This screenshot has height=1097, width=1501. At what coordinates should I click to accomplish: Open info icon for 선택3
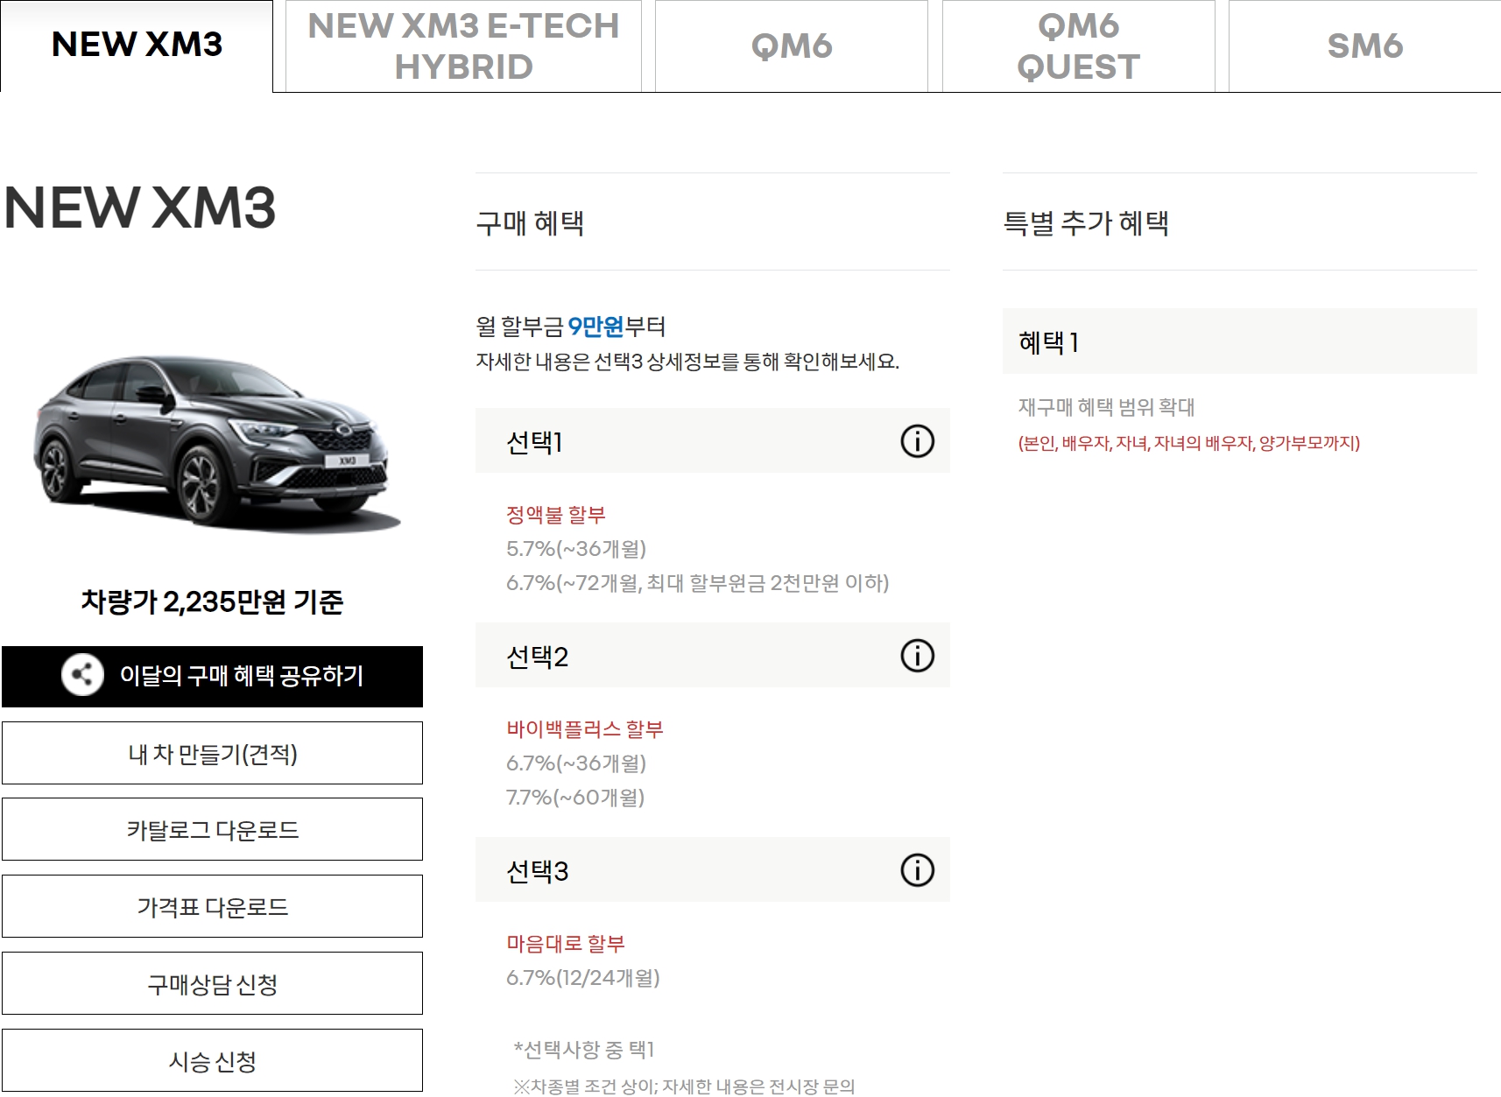(x=917, y=869)
